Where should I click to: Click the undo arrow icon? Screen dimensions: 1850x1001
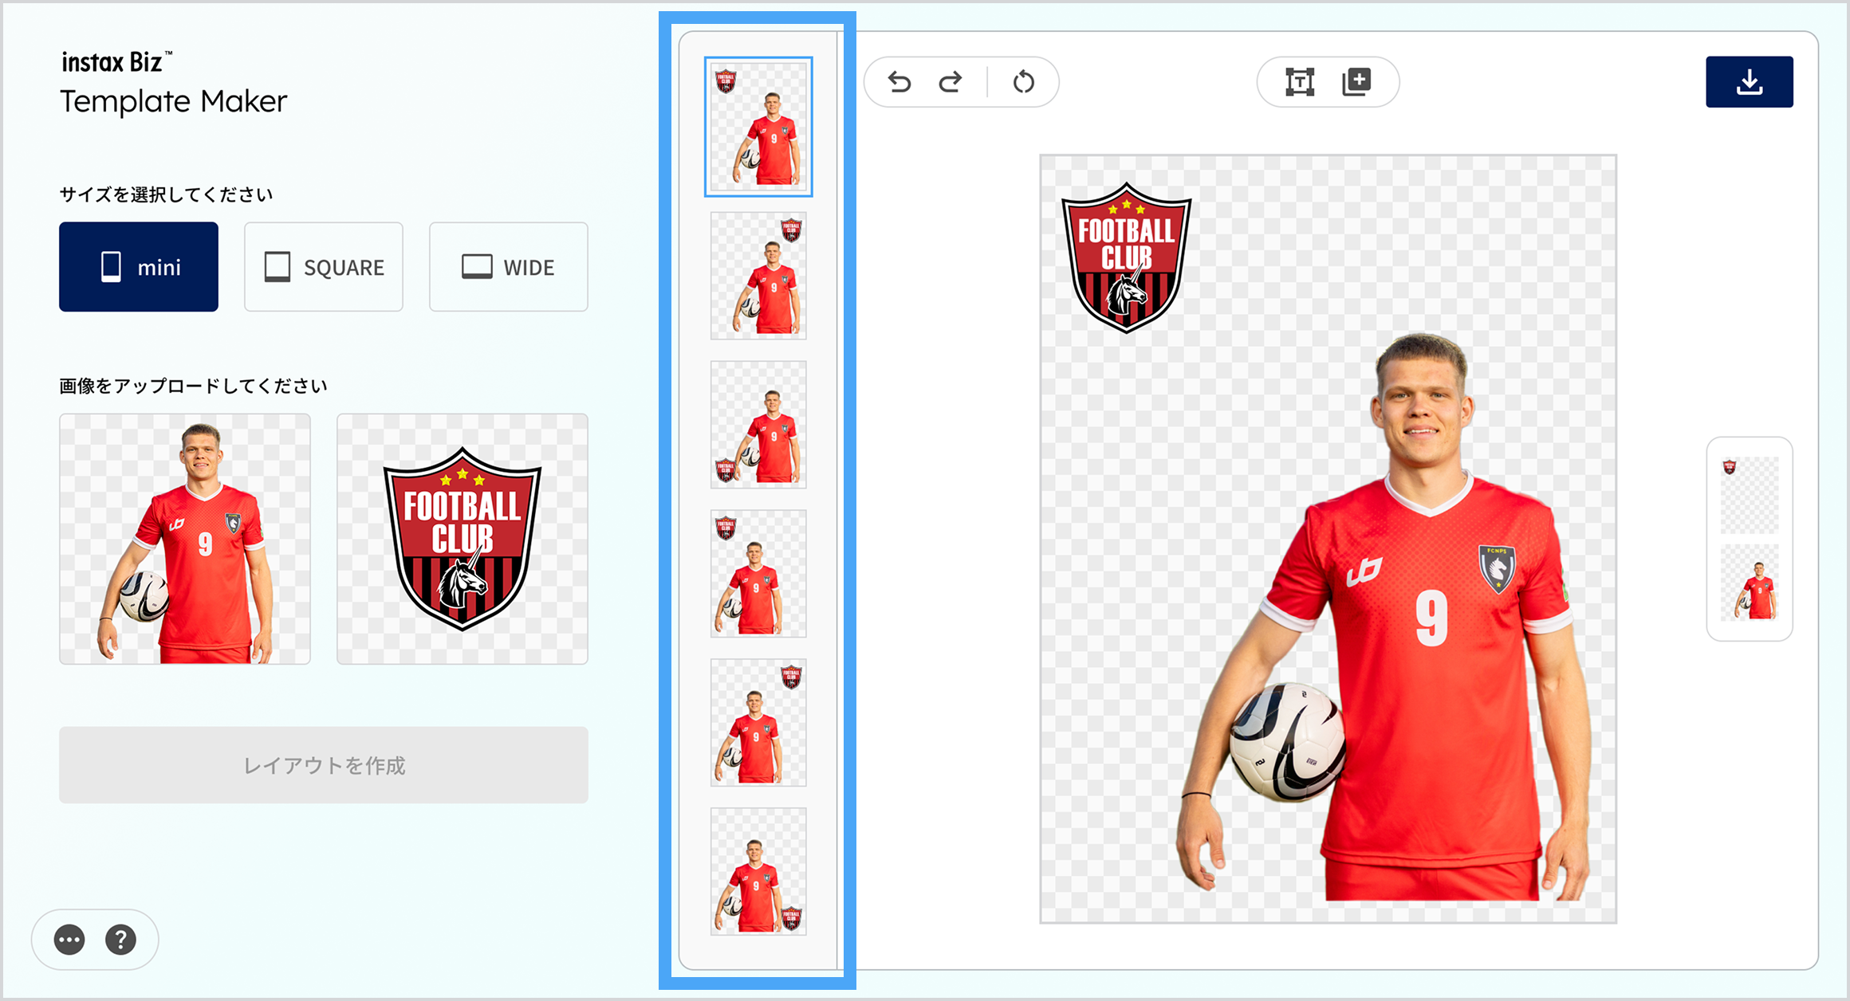pos(899,82)
